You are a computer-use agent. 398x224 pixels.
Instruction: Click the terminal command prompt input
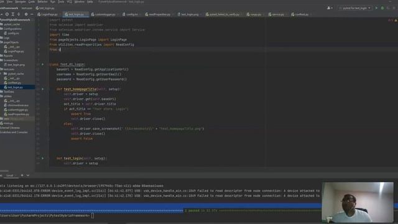pos(93,216)
